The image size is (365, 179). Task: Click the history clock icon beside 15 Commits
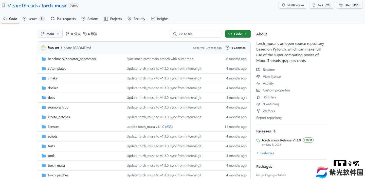click(227, 48)
